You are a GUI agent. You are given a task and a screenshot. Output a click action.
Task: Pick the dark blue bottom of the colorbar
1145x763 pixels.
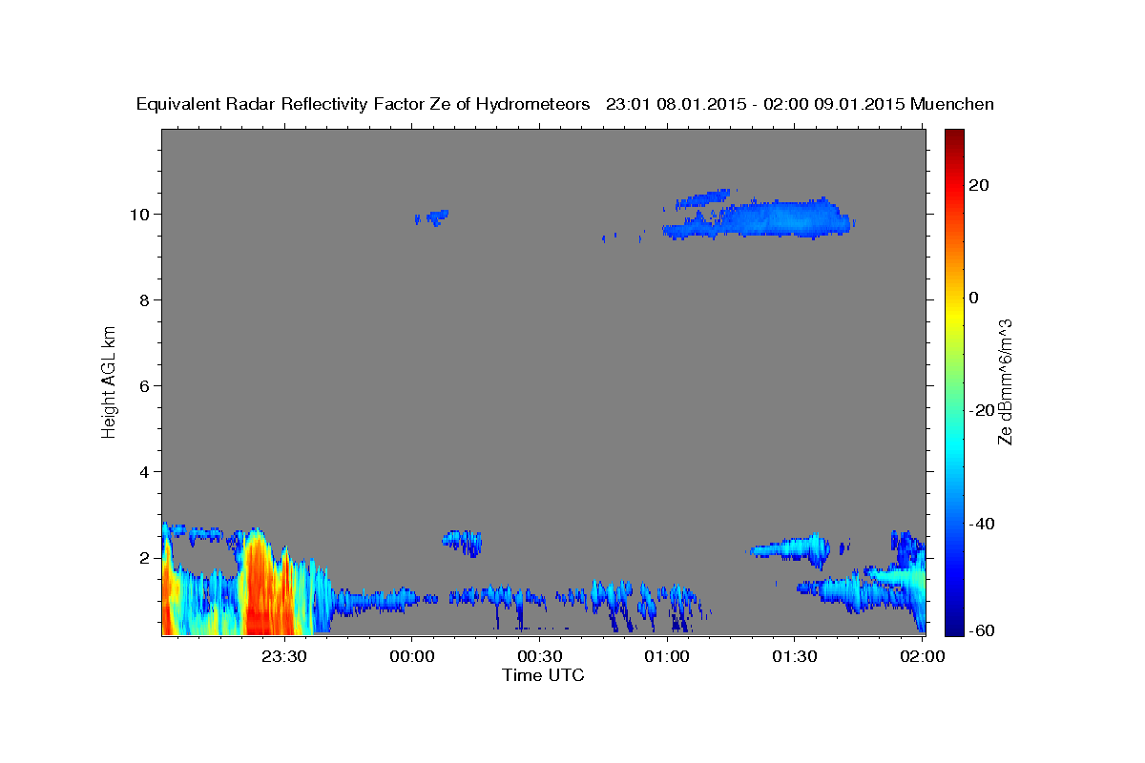[x=953, y=628]
